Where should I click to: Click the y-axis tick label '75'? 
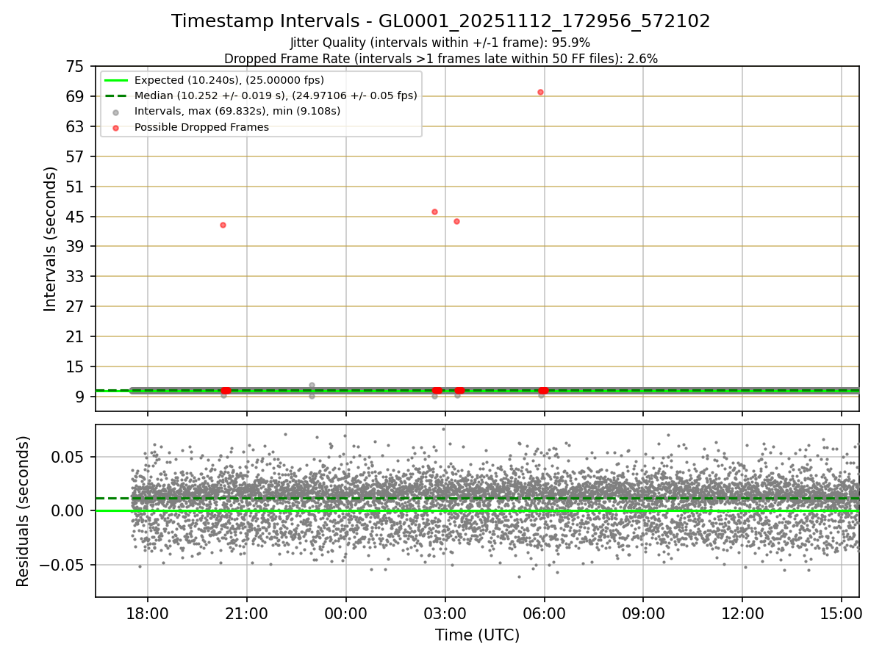coord(76,67)
